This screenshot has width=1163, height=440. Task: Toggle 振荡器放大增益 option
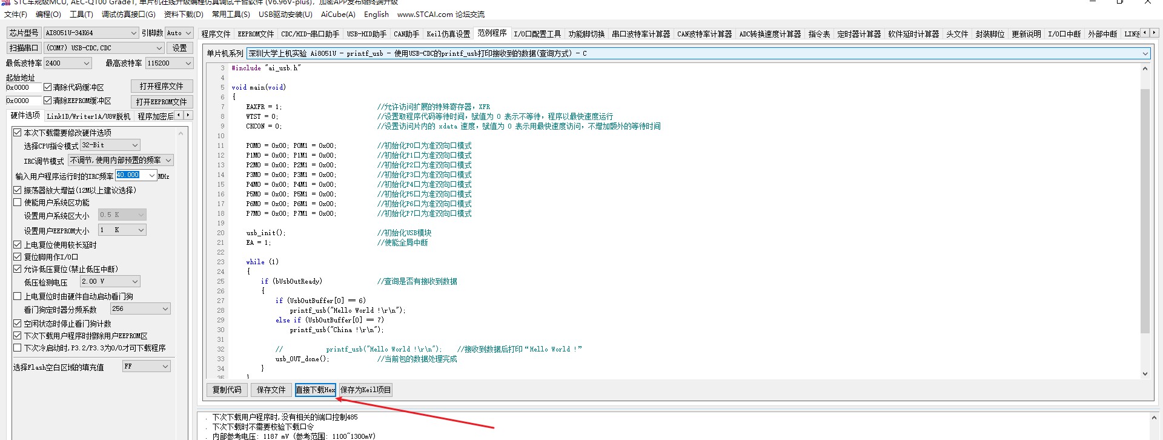click(18, 190)
